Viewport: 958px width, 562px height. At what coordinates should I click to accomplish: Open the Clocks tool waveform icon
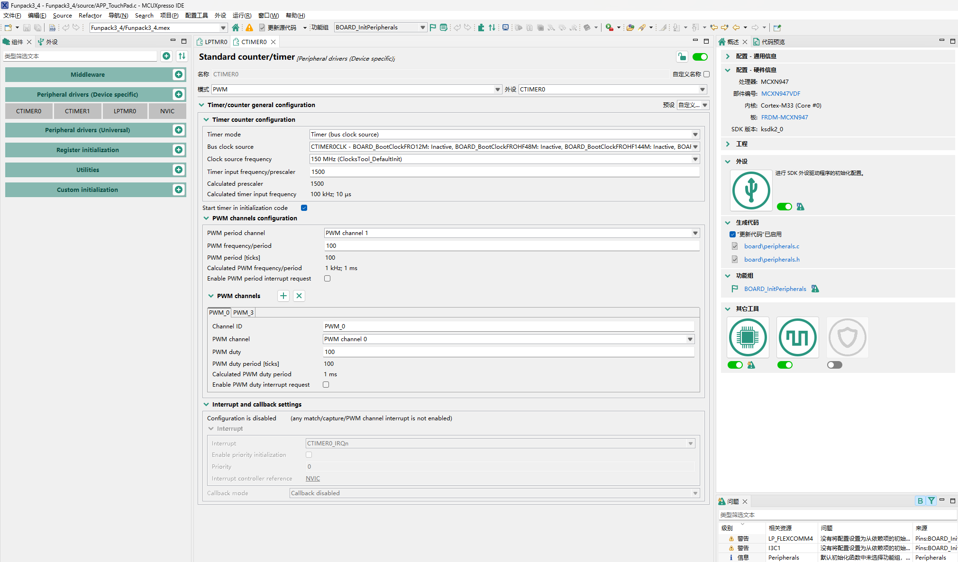point(797,337)
